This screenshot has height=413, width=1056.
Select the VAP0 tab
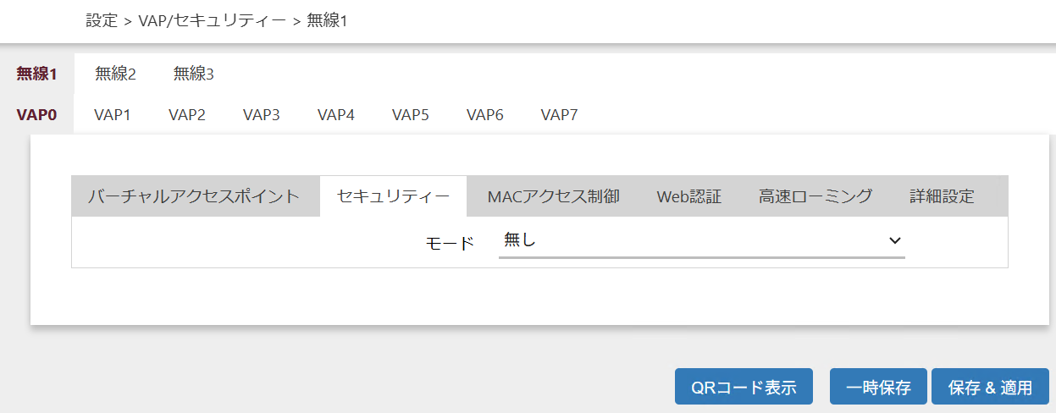pos(36,115)
